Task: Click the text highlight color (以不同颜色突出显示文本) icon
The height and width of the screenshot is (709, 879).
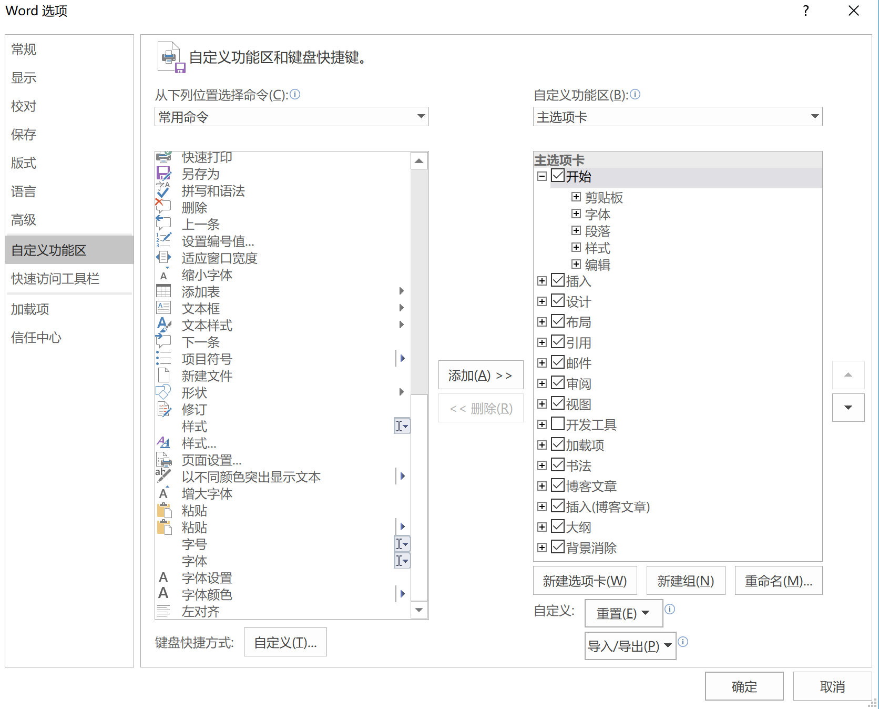Action: (x=163, y=476)
